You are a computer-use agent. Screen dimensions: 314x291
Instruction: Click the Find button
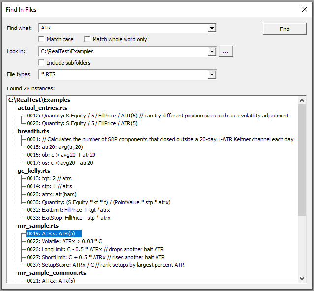pos(284,29)
